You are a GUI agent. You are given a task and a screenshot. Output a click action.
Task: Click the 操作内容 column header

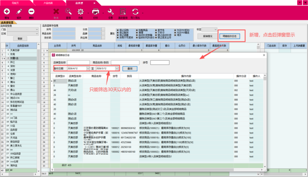point(186,76)
